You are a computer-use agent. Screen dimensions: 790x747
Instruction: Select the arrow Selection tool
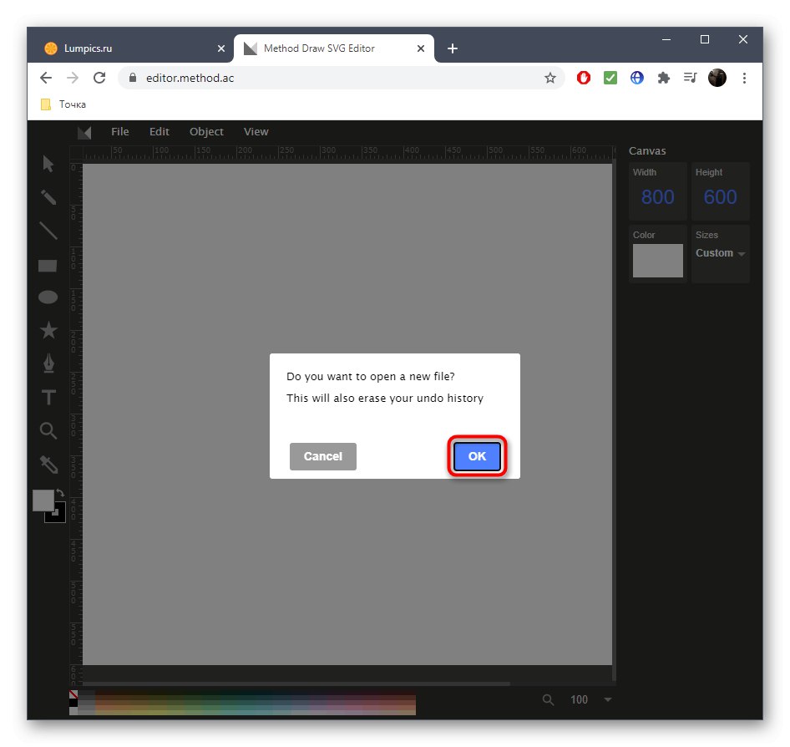(48, 164)
